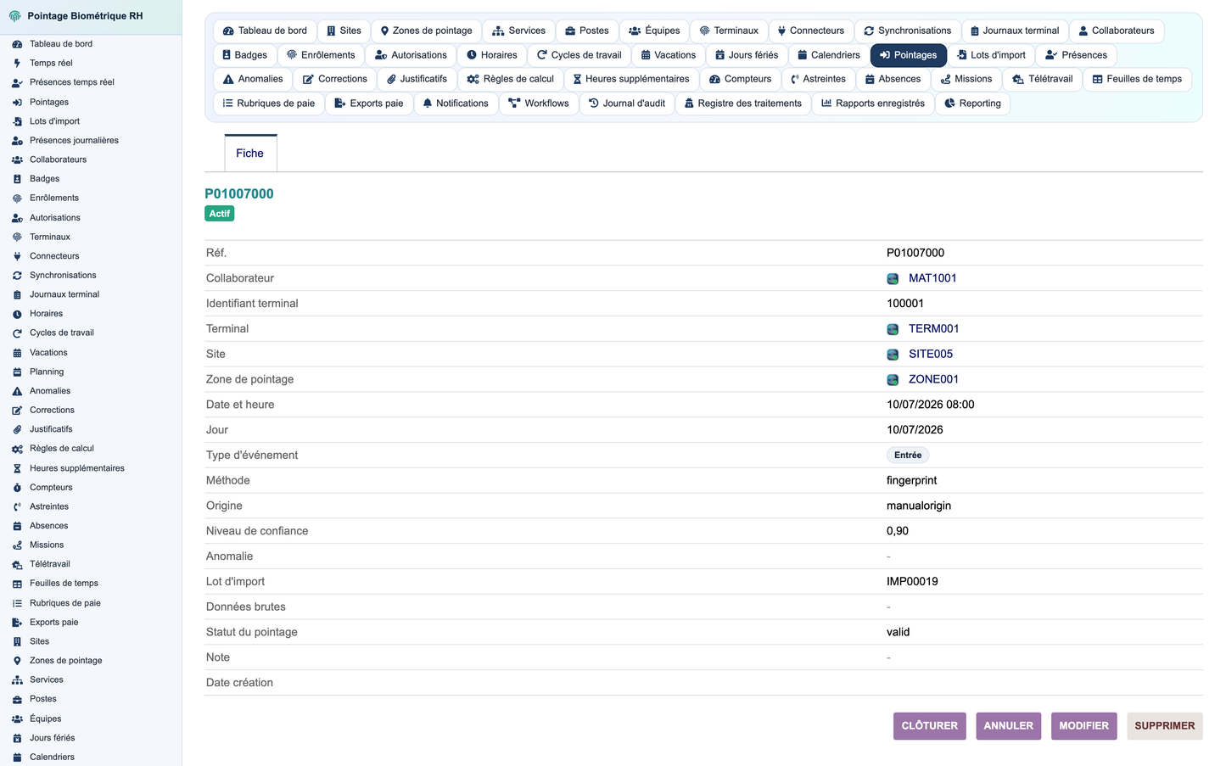Open Cycles de travail in the sidebar

[62, 333]
